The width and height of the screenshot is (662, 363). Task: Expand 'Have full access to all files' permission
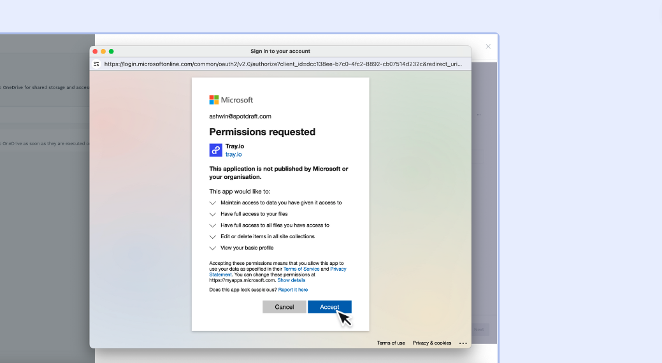tap(213, 225)
